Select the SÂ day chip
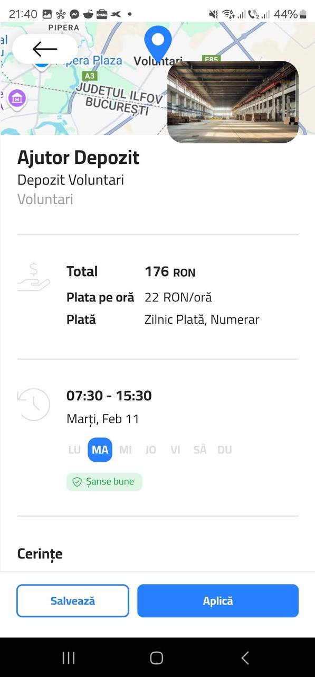This screenshot has width=315, height=677. coord(200,450)
